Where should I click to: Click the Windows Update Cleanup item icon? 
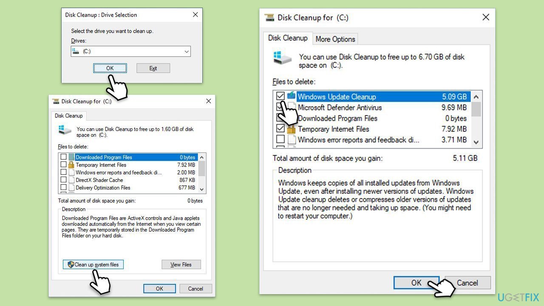coord(291,96)
